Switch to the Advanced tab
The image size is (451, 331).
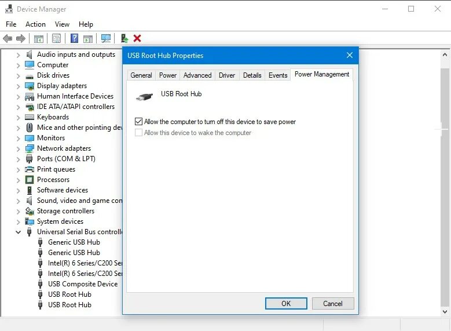point(197,75)
